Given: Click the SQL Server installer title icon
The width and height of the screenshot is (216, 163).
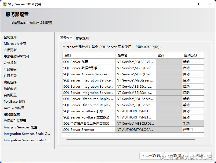Looking at the screenshot, I should [5, 4].
